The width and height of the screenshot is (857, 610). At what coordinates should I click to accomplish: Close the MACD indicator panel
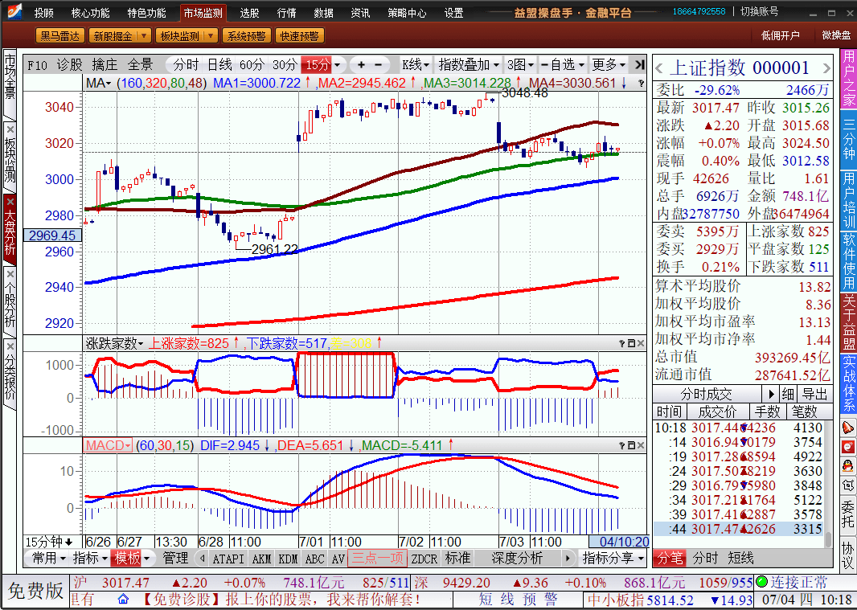pyautogui.click(x=641, y=445)
